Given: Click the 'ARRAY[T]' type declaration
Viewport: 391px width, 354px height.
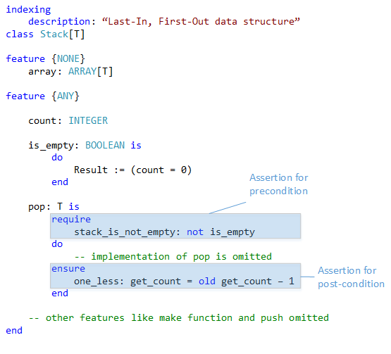Looking at the screenshot, I should (x=90, y=72).
